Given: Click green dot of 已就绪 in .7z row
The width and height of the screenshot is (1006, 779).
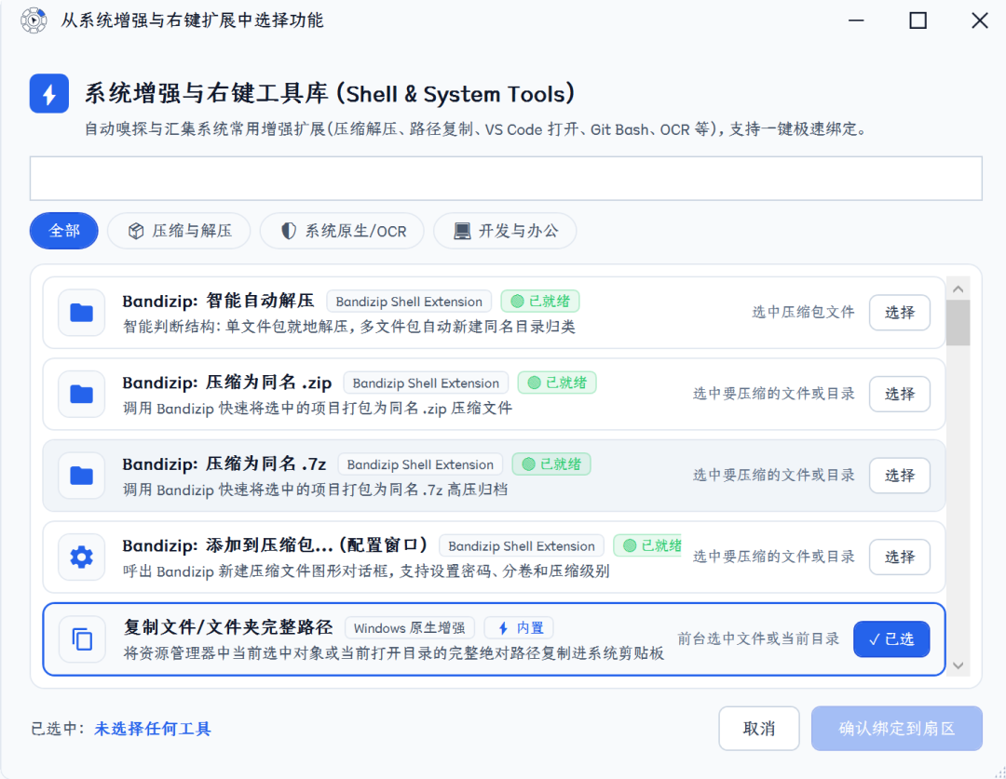Looking at the screenshot, I should (x=529, y=464).
